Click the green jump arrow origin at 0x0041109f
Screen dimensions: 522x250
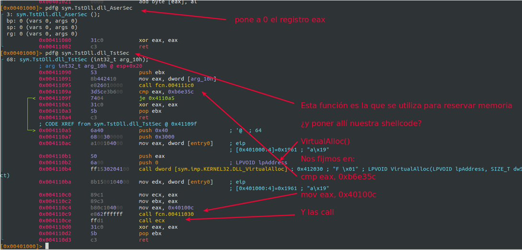point(31,98)
